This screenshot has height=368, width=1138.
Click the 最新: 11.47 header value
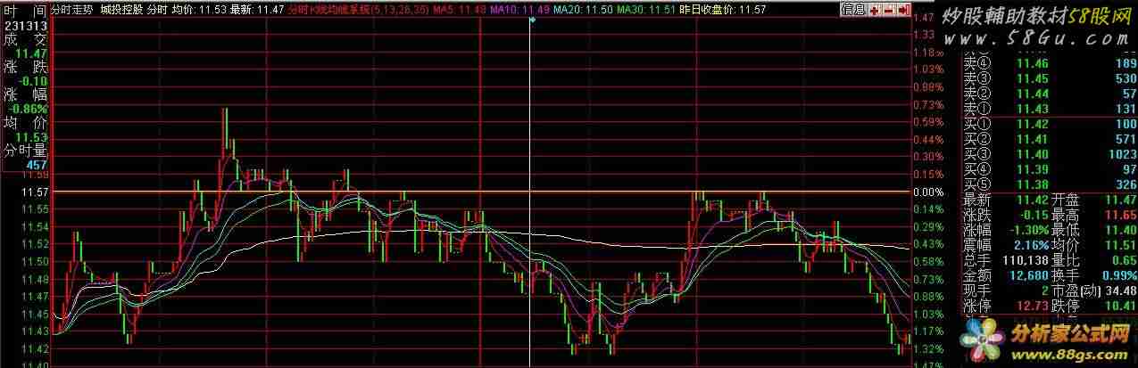point(257,10)
